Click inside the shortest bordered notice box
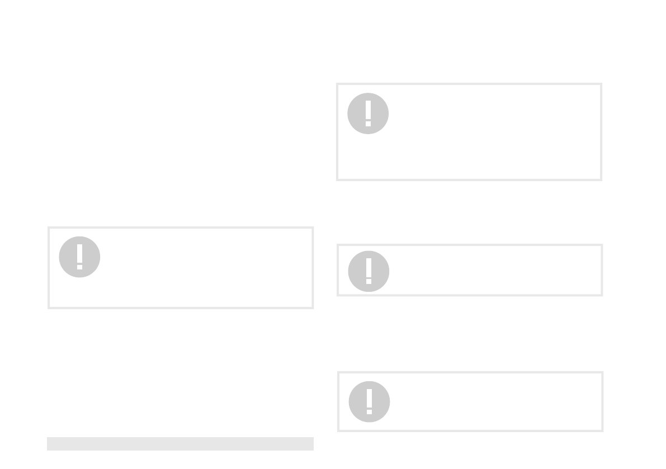 pyautogui.click(x=470, y=270)
